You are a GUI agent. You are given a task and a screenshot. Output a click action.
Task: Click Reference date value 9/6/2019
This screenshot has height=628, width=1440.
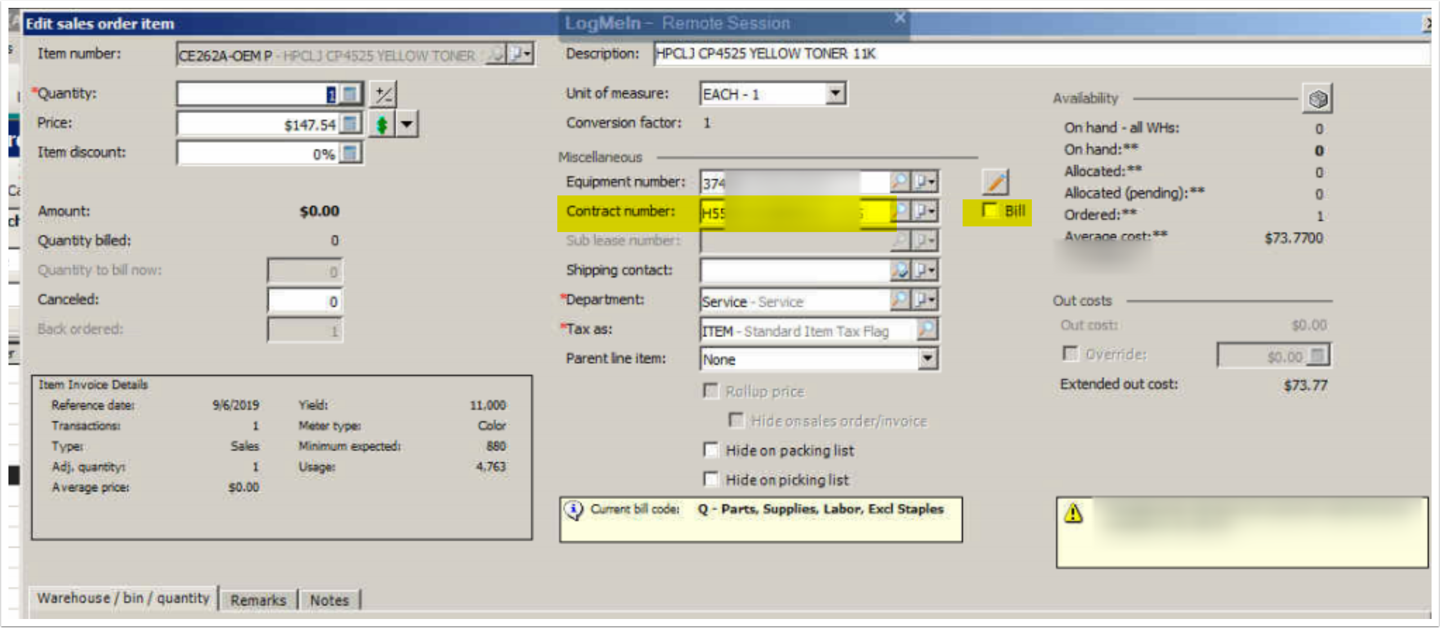point(235,405)
